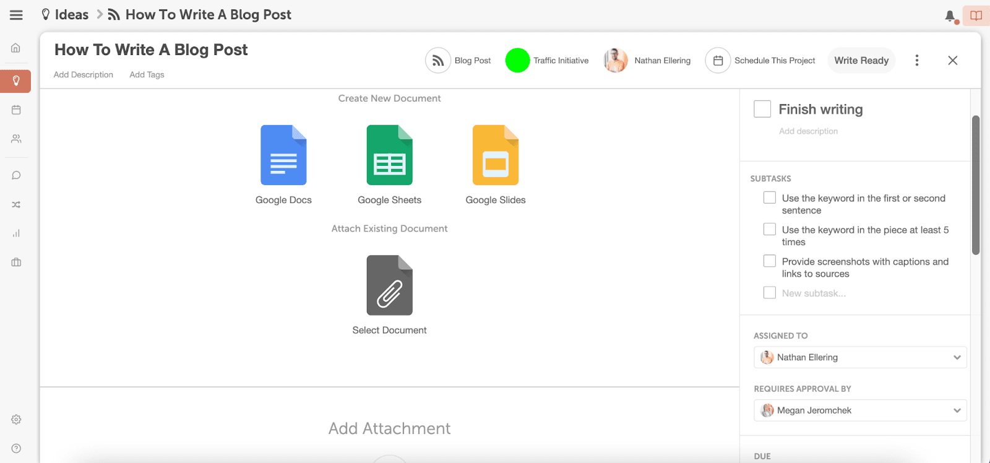
Task: Open the shuffle arrows sidebar icon
Action: tap(16, 204)
